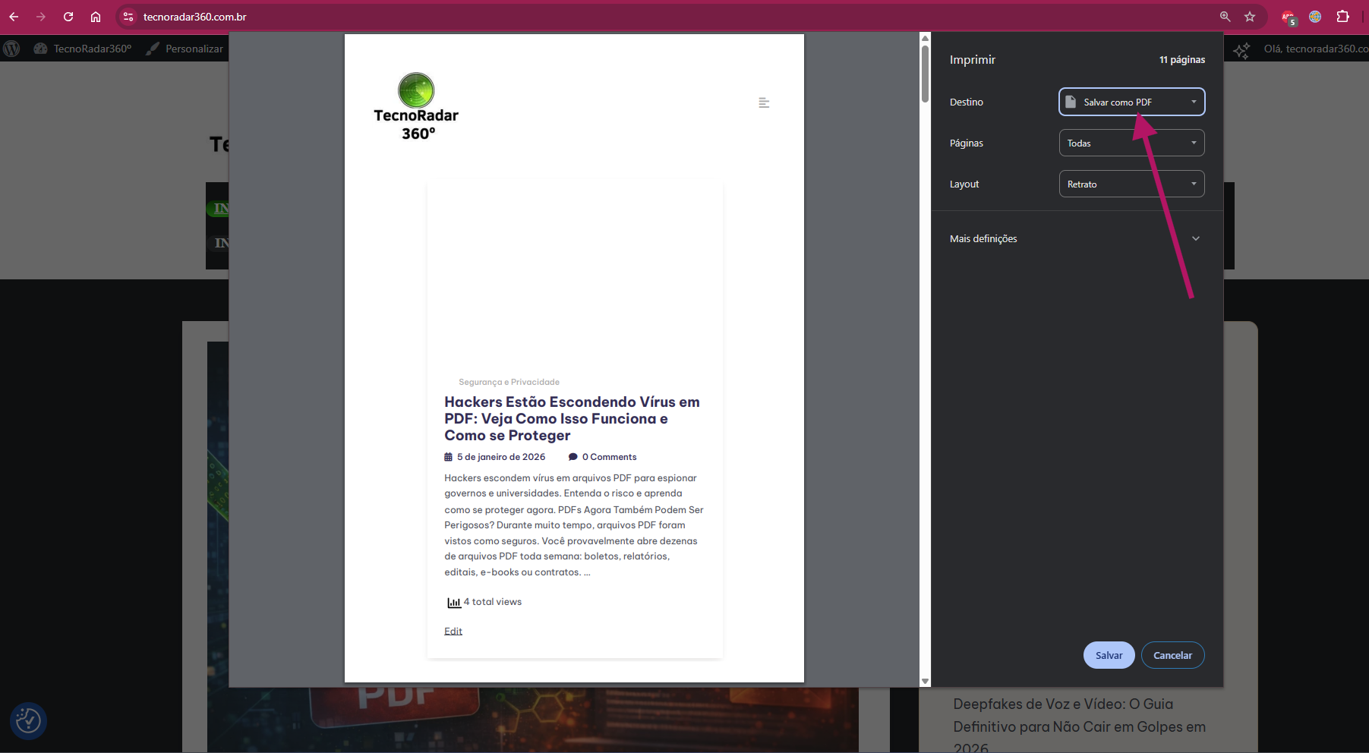Open the browser extensions puzzle icon
1369x753 pixels.
coord(1342,17)
